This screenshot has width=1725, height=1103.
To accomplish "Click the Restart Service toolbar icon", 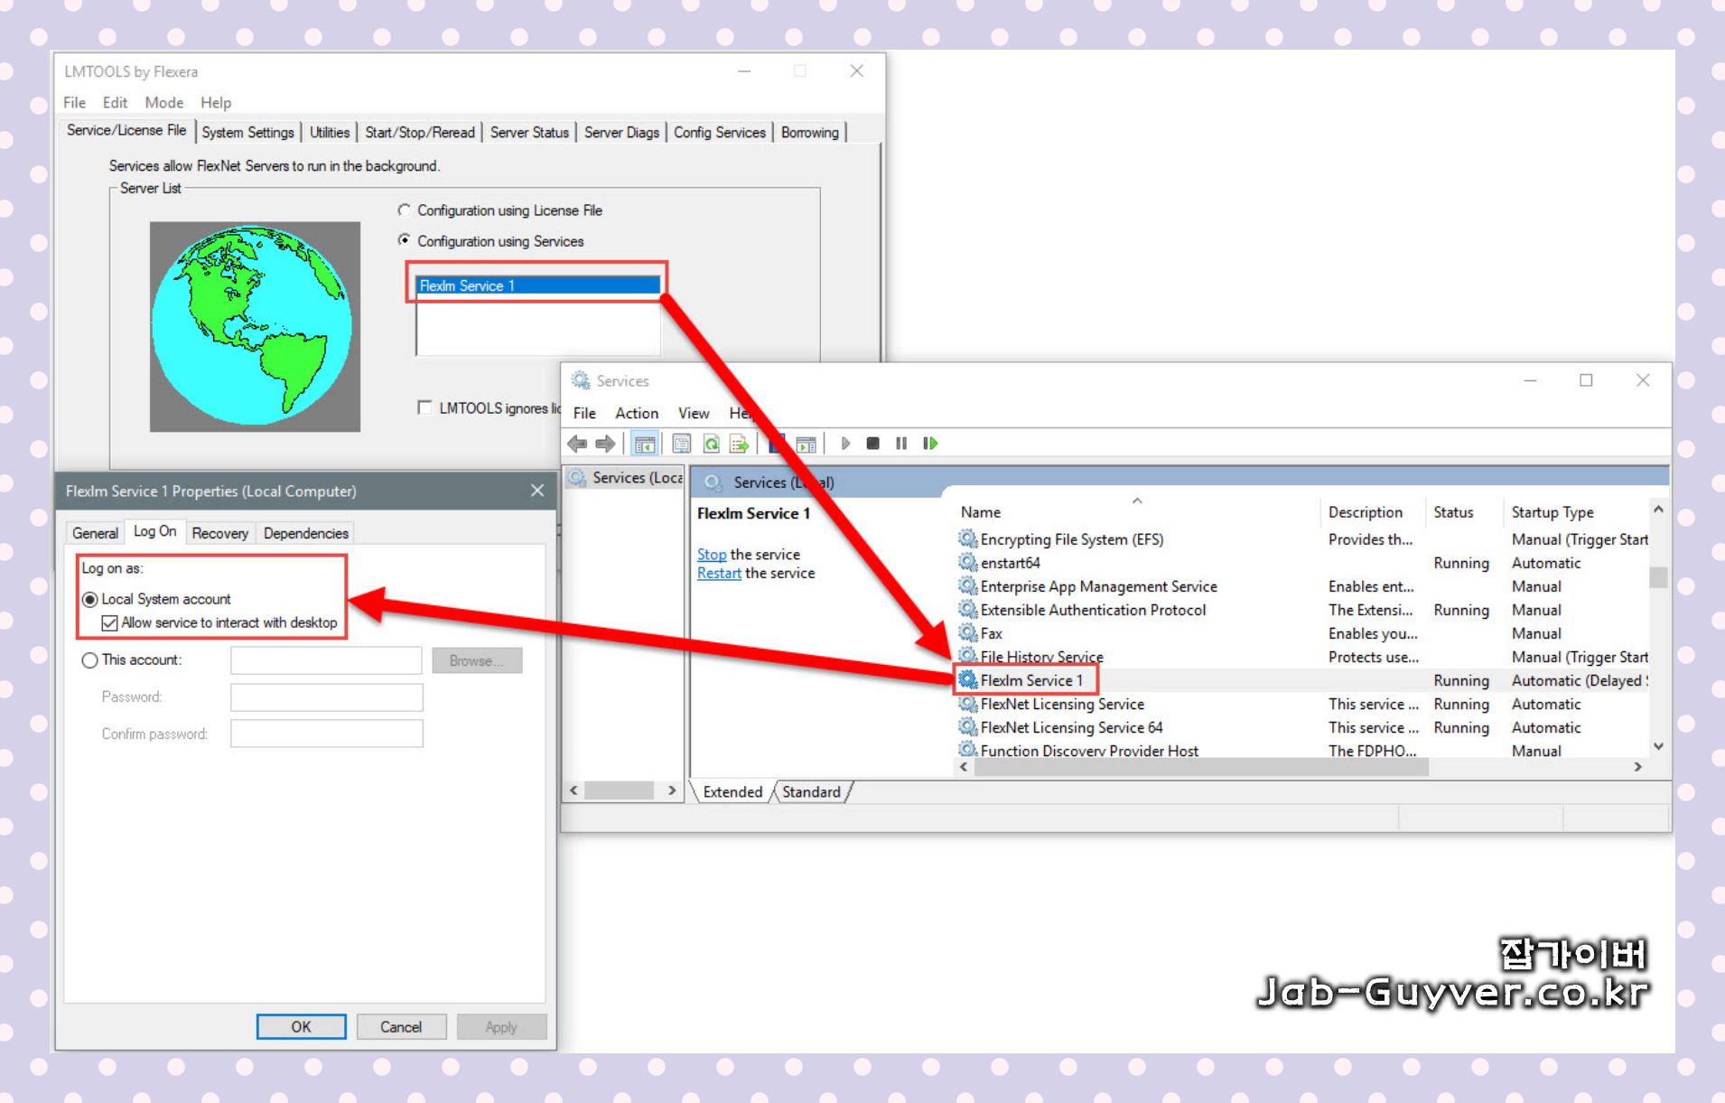I will pyautogui.click(x=930, y=444).
